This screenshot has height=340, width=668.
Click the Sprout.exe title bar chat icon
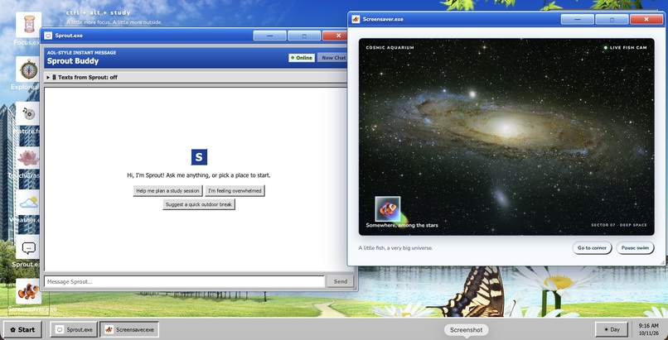[48, 36]
